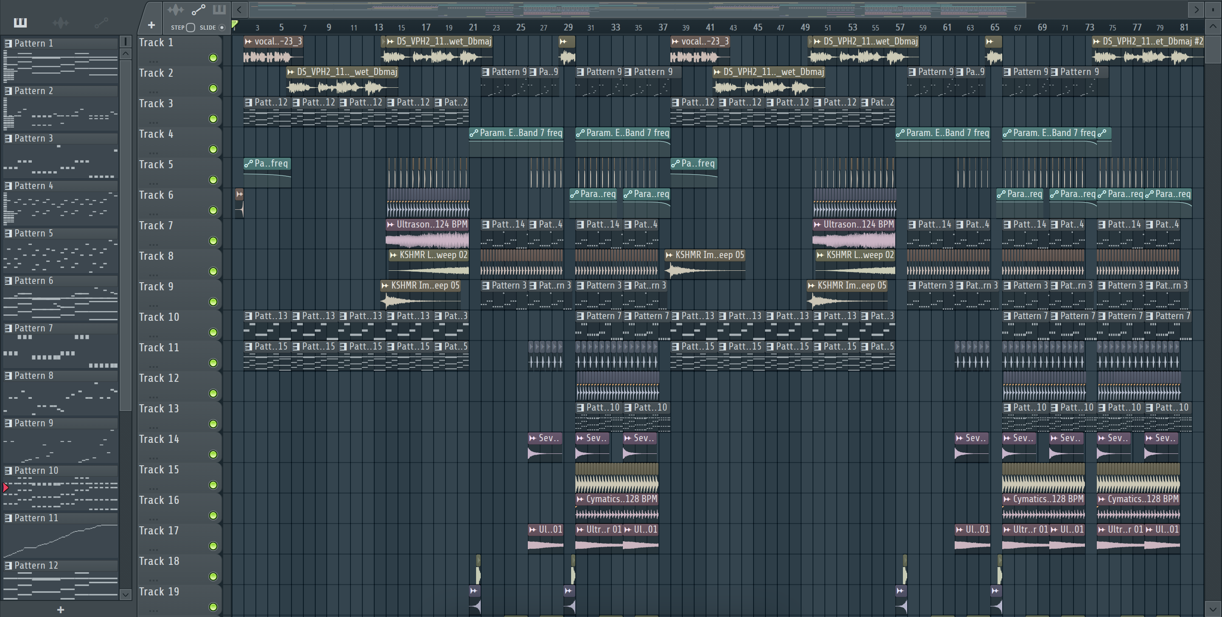The image size is (1222, 617).
Task: Click the Pattern 5 piano-roll icon
Action: pyautogui.click(x=8, y=233)
